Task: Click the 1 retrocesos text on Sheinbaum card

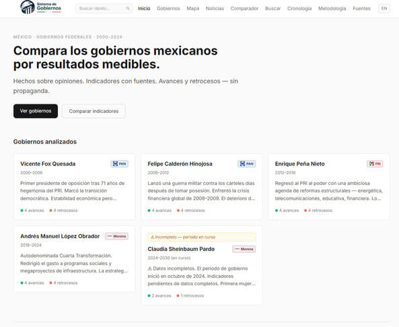Action: click(x=192, y=295)
